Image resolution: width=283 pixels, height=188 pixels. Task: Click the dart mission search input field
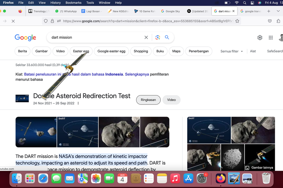(x=94, y=38)
